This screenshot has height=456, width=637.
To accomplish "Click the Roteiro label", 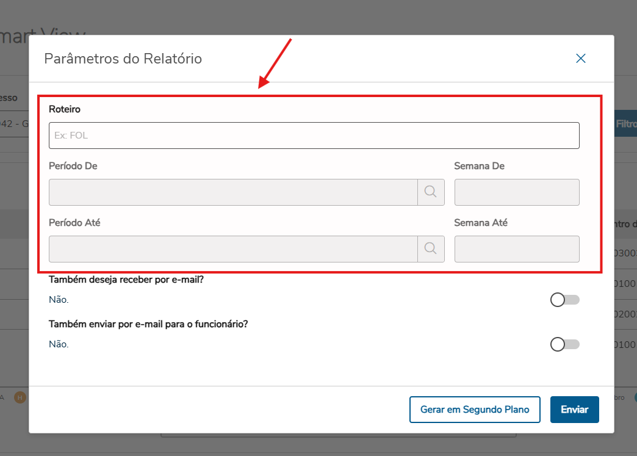I will tap(65, 109).
